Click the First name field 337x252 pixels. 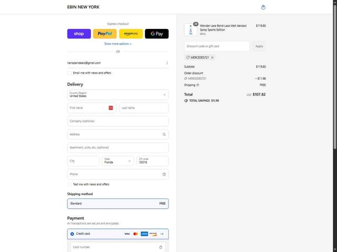click(92, 108)
